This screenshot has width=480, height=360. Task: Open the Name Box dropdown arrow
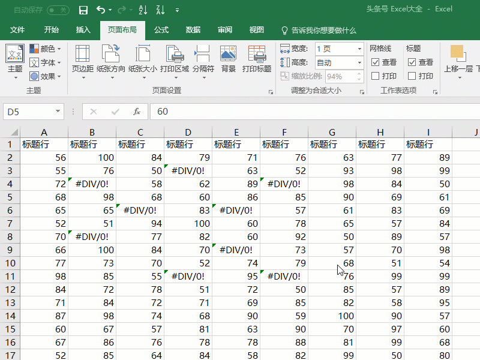tap(58, 111)
